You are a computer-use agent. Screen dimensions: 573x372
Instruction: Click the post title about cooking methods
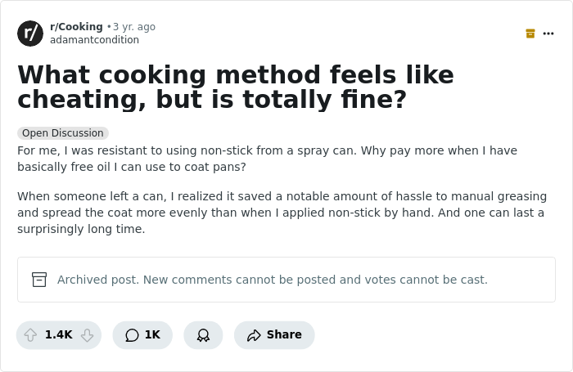tap(236, 87)
